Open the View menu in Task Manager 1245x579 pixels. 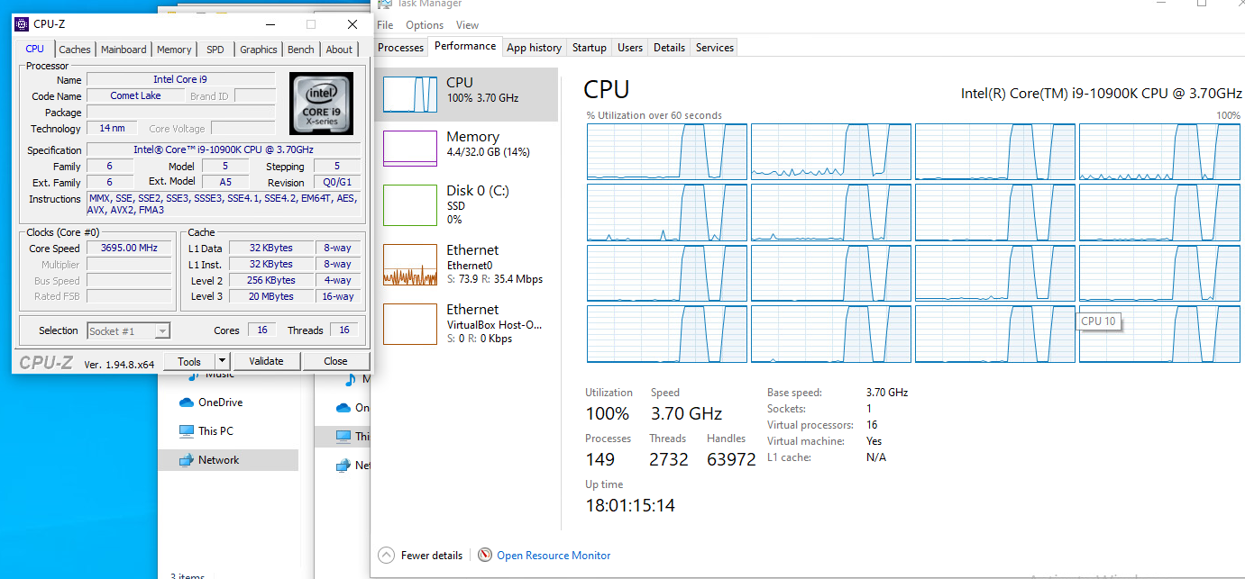click(467, 25)
